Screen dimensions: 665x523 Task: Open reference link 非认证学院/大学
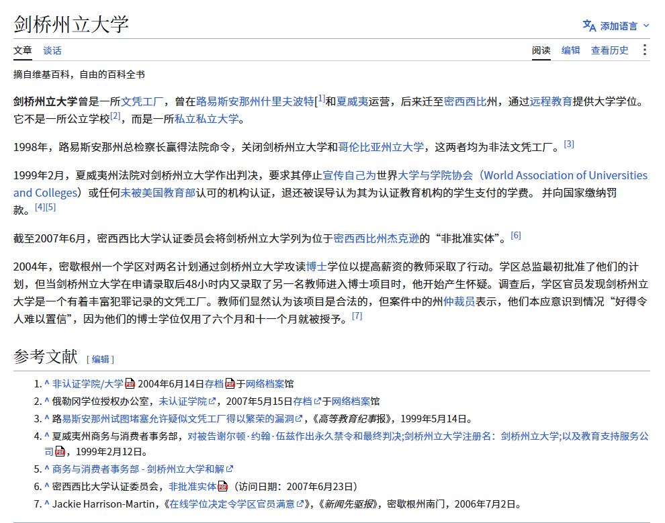pyautogui.click(x=88, y=383)
